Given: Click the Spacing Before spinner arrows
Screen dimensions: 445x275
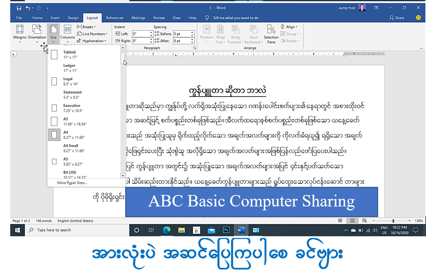Looking at the screenshot, I should click(x=192, y=34).
